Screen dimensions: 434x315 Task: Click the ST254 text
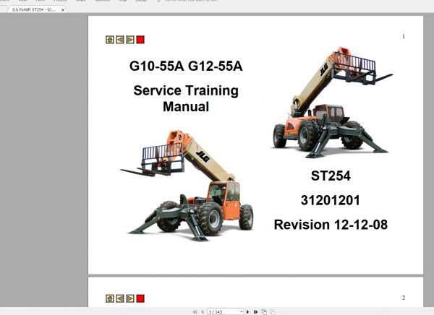click(x=331, y=176)
